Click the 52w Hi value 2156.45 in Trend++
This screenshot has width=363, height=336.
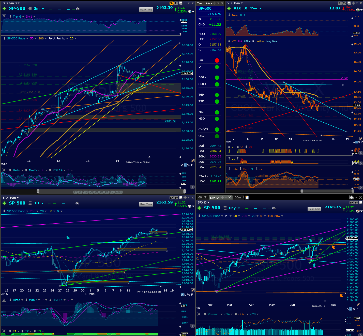tap(216, 176)
